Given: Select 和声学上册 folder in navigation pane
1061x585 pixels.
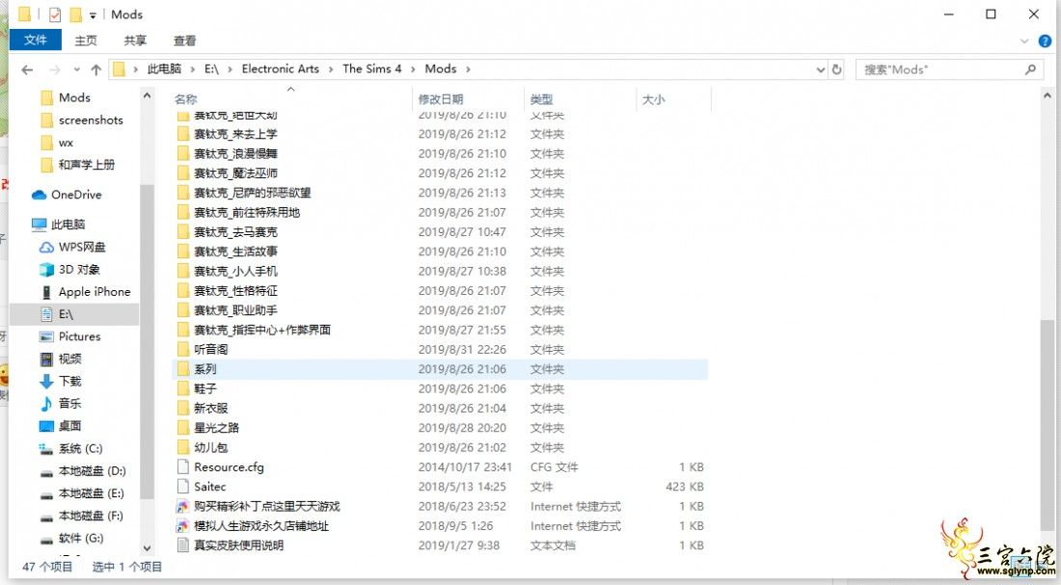Looking at the screenshot, I should coord(87,165).
